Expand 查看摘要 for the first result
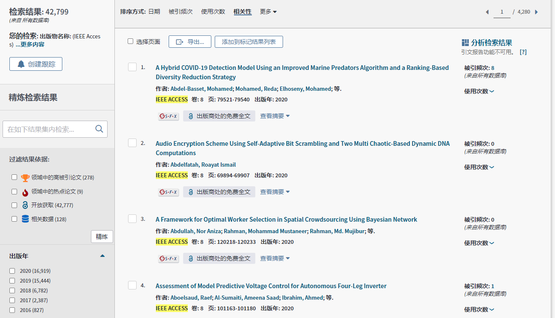This screenshot has width=555, height=318. tap(275, 116)
